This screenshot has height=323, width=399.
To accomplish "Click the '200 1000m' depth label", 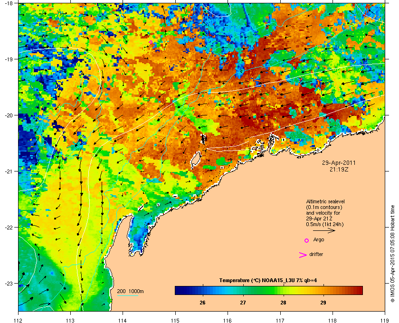I will pyautogui.click(x=130, y=291).
